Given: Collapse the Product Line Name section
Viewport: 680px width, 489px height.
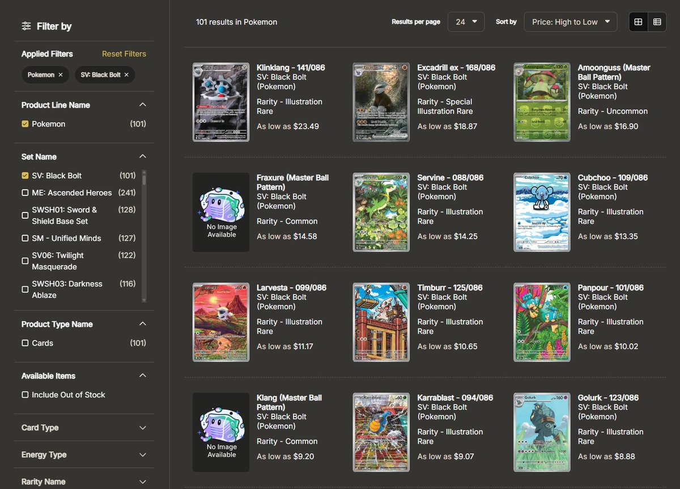Looking at the screenshot, I should tap(142, 105).
